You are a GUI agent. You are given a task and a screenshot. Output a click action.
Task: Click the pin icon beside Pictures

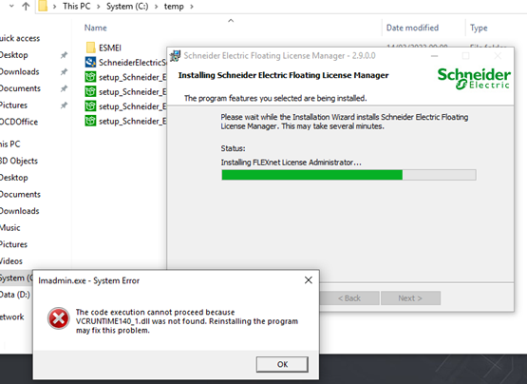click(x=64, y=106)
